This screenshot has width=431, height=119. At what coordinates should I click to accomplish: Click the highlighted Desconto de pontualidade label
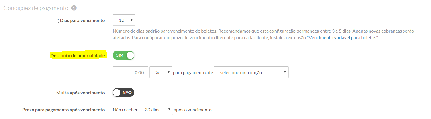(78, 56)
